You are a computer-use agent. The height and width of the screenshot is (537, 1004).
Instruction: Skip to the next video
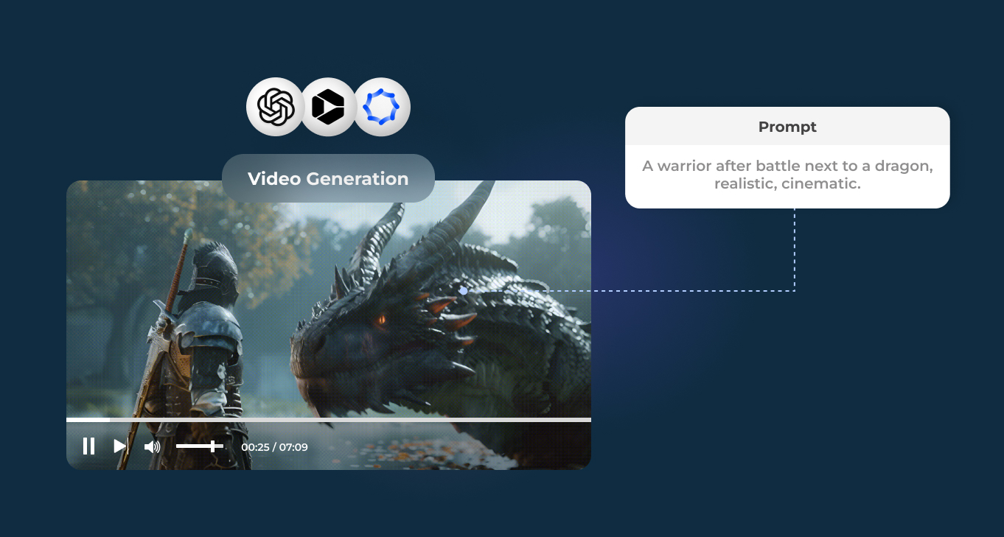tap(119, 446)
